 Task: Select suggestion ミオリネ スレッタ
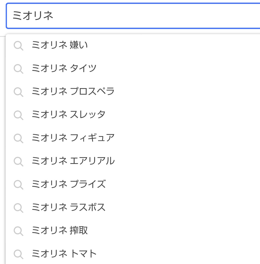pos(133,115)
